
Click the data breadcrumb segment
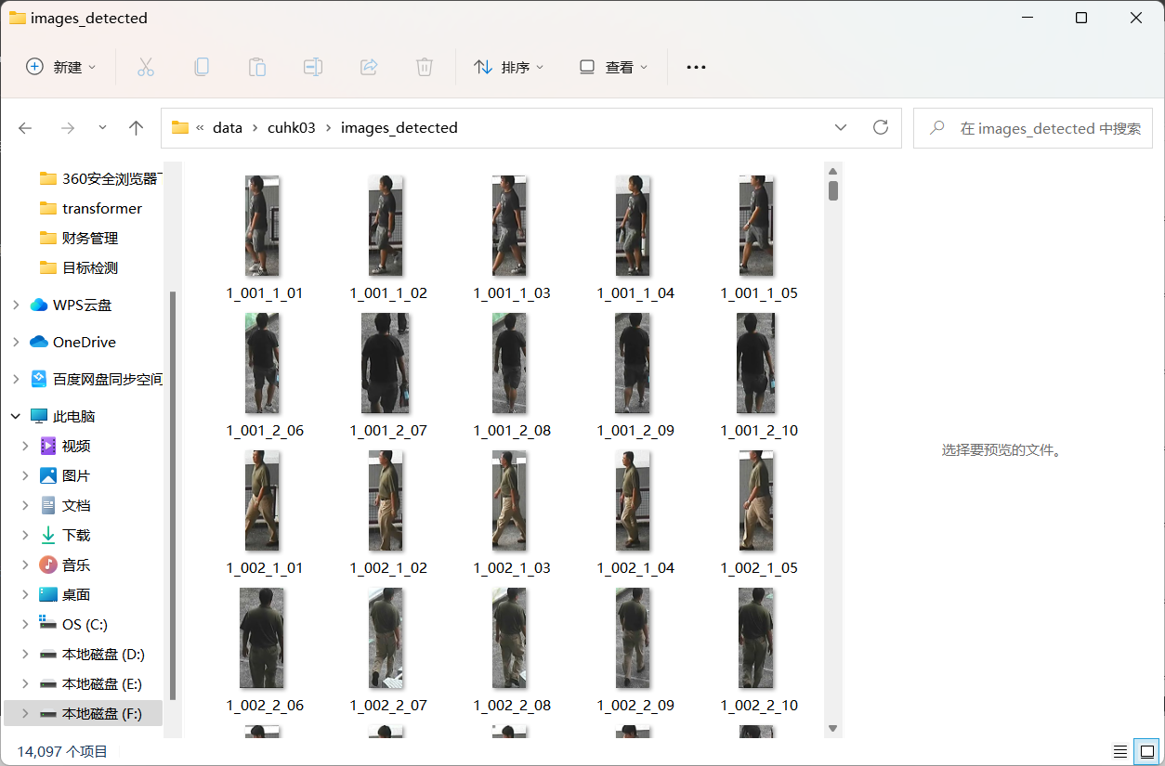pyautogui.click(x=227, y=127)
